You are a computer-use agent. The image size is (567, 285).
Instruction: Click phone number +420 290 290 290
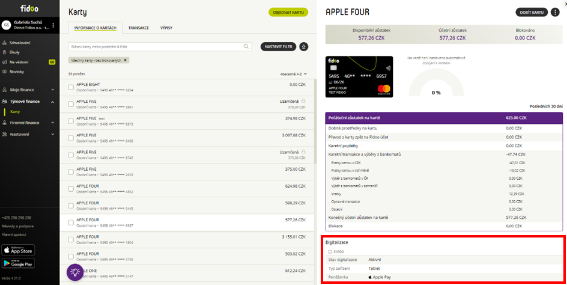tap(17, 218)
